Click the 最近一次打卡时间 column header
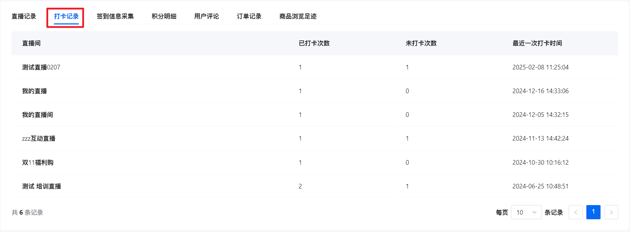 click(537, 43)
